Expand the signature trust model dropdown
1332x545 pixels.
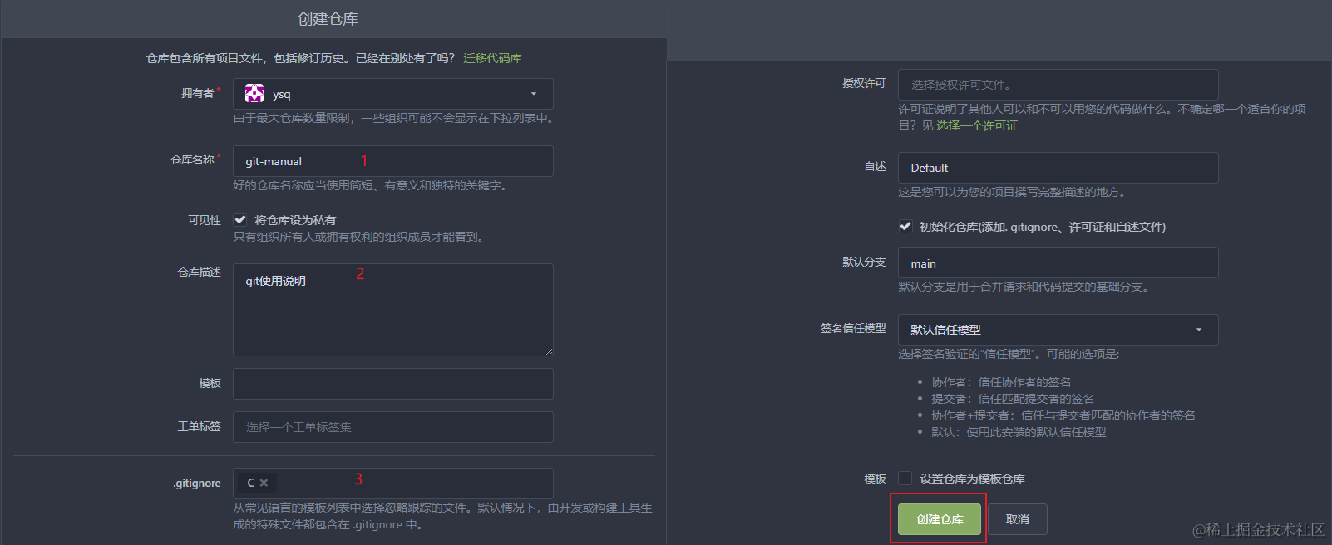(x=1058, y=330)
